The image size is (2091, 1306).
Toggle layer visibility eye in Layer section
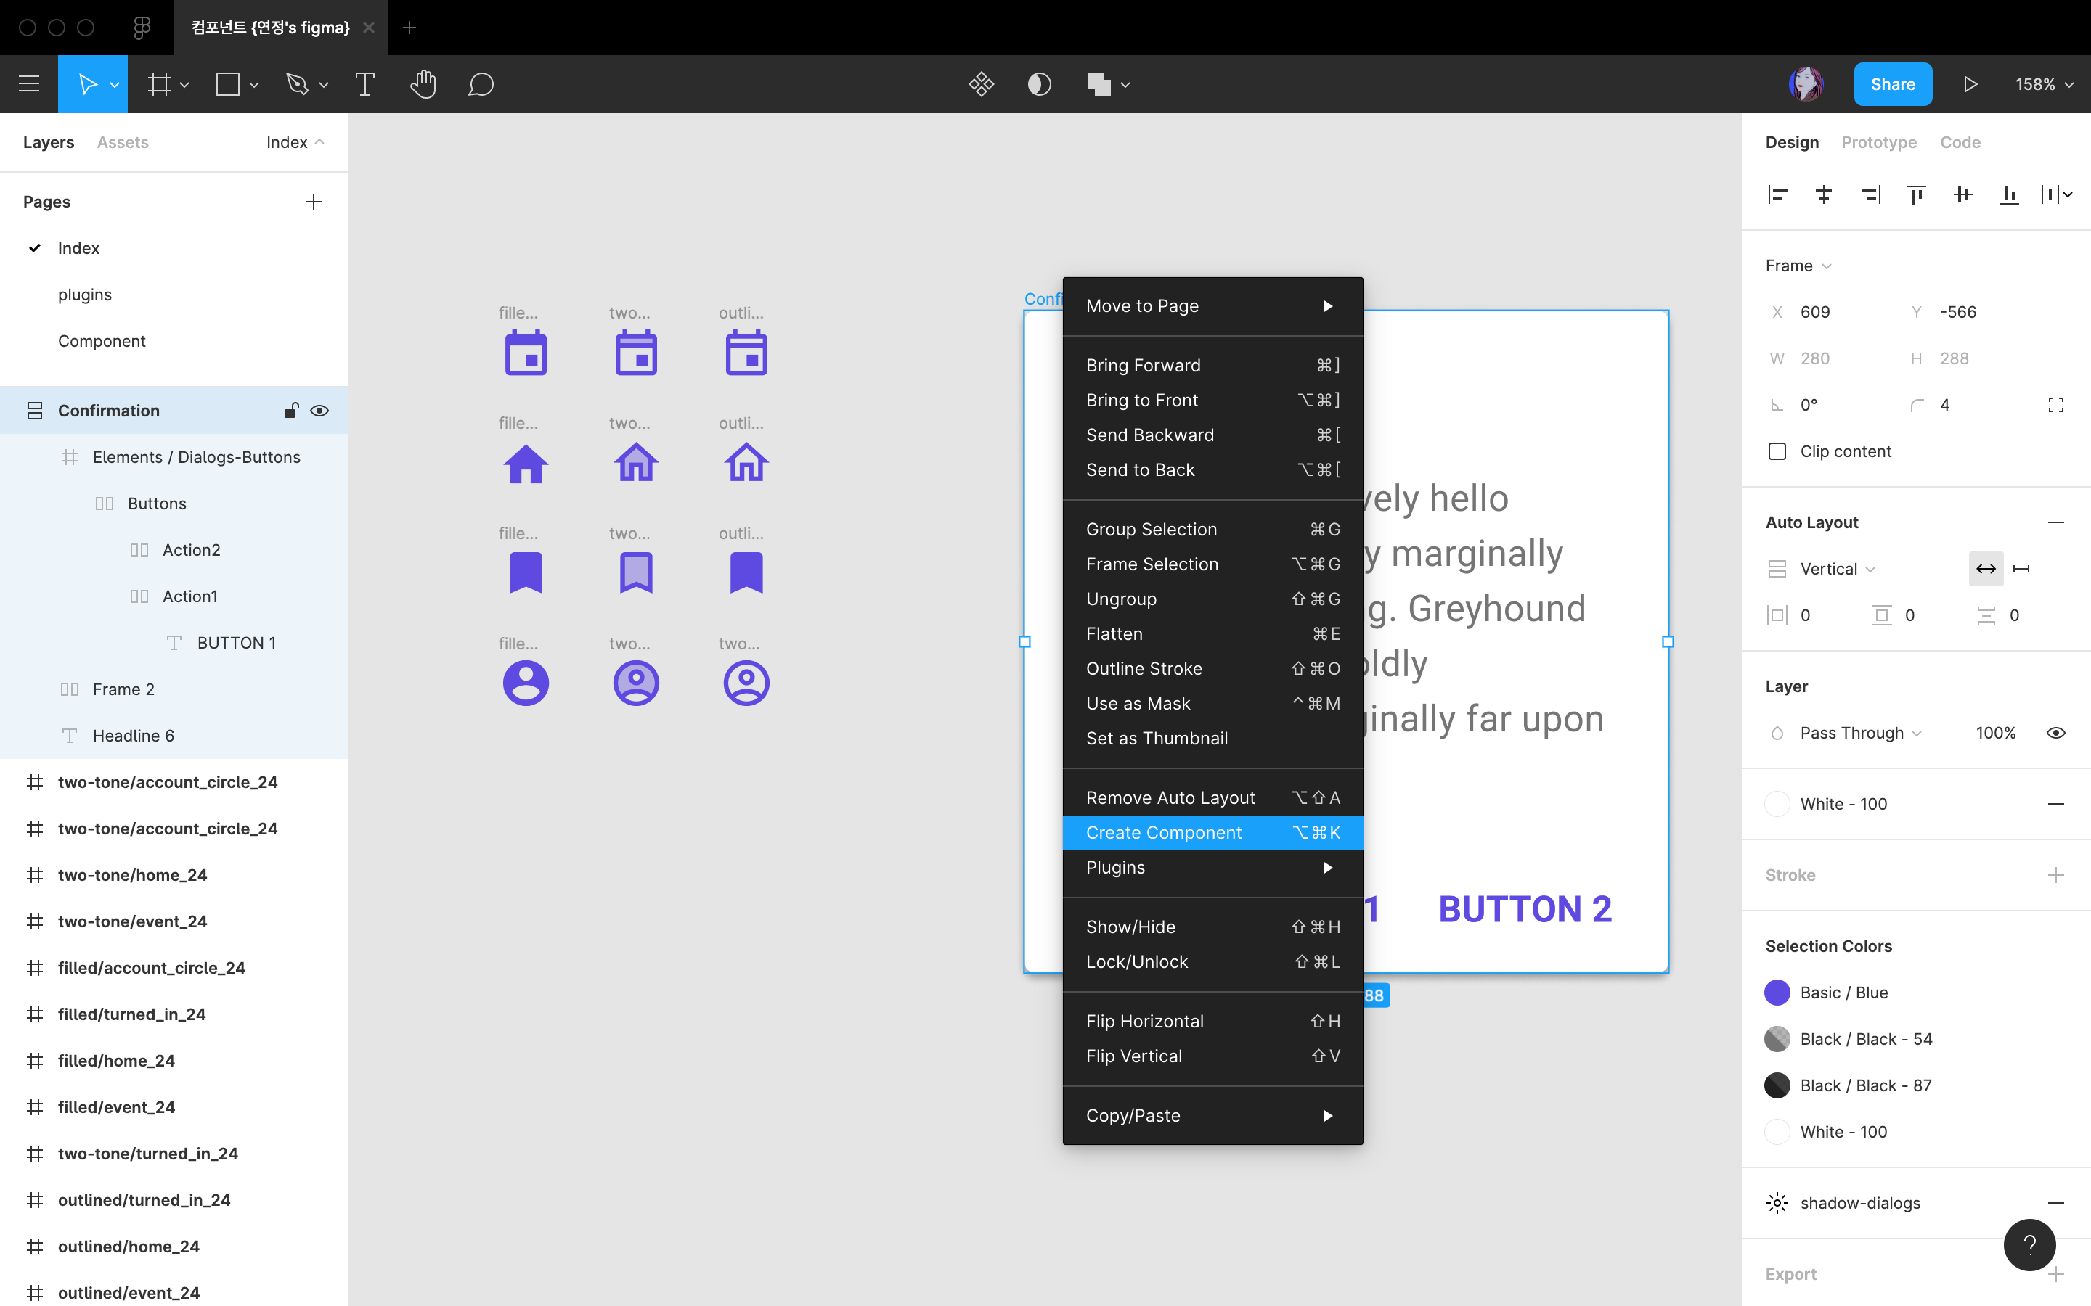pos(2055,733)
